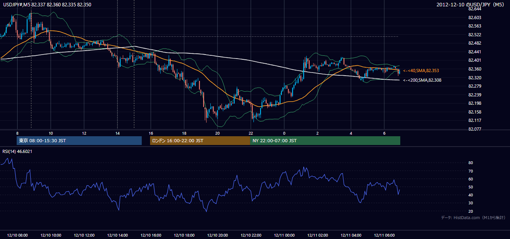This screenshot has height=239, width=510.
Task: Click hour 18 on the price chart axis
Action: (184, 133)
